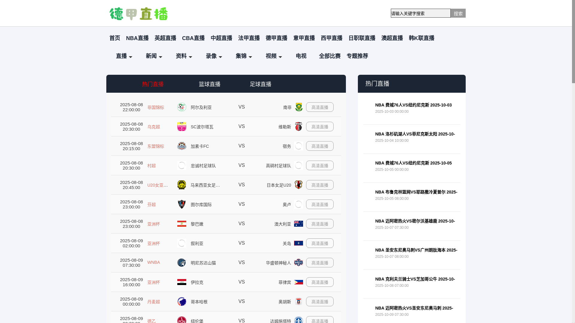Click the Malaysia women's team crest
Image resolution: width=575 pixels, height=323 pixels.
tap(181, 185)
